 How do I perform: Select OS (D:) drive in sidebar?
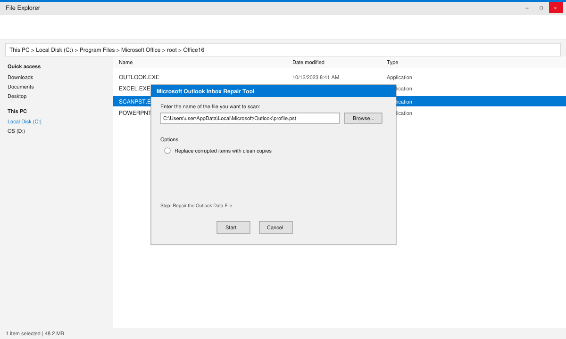click(16, 131)
